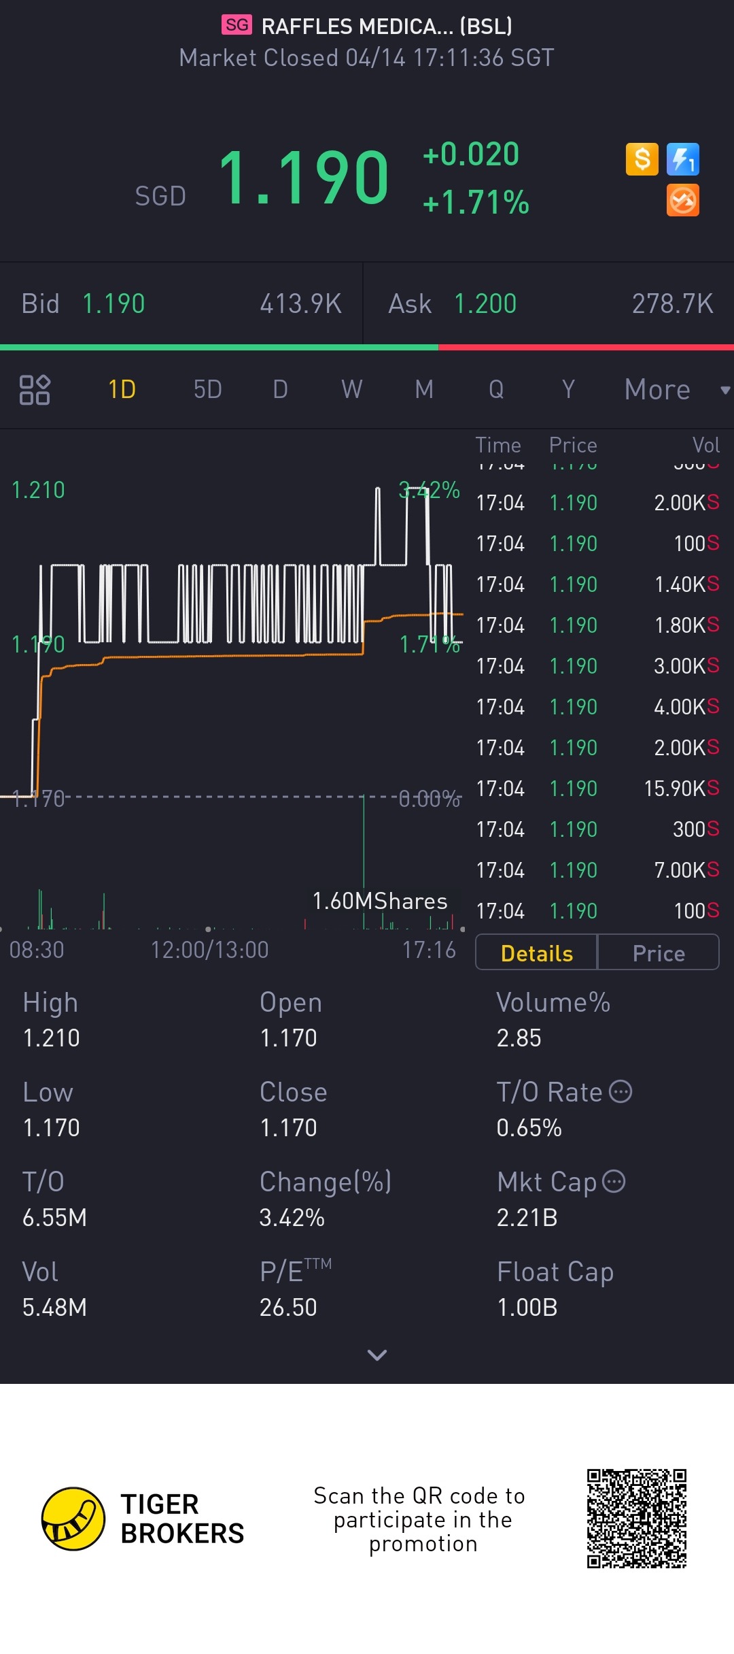Viewport: 734px width, 1654px height.
Task: Switch to the Q quarterly chart
Action: tap(496, 390)
